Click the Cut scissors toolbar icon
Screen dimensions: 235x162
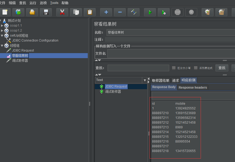click(x=62, y=12)
